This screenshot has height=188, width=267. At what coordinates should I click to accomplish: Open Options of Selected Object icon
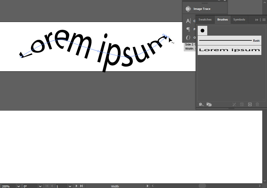click(242, 104)
